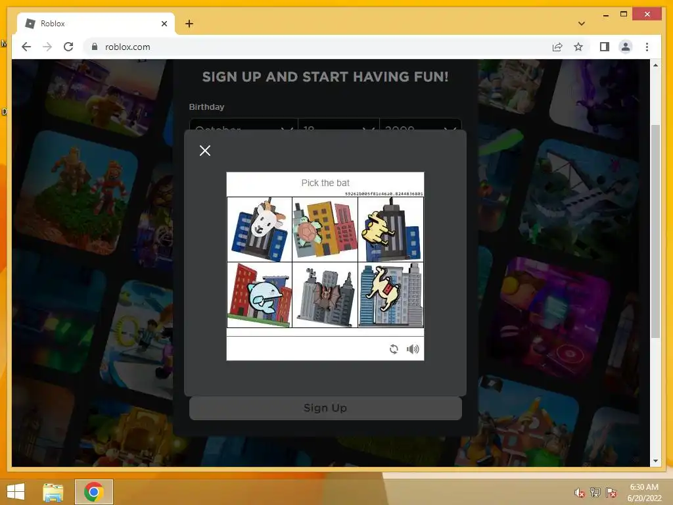The width and height of the screenshot is (673, 505).
Task: Open network tray icon
Action: 595,493
